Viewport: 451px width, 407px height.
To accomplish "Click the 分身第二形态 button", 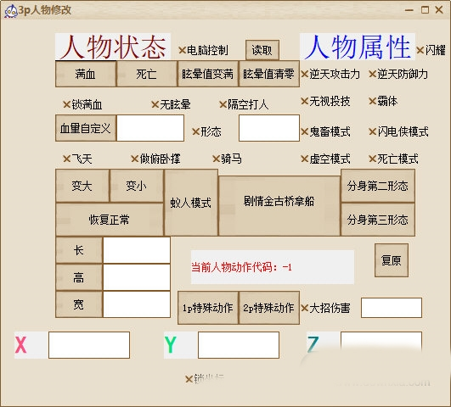I will (x=378, y=186).
